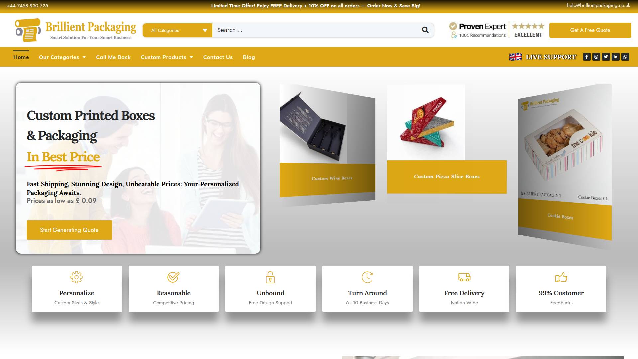Screen dimensions: 638x359
Task: Open the Blog menu item
Action: [x=249, y=57]
